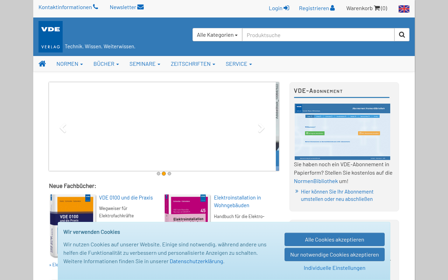The width and height of the screenshot is (448, 280).
Task: Select the second carousel indicator dot
Action: [164, 174]
